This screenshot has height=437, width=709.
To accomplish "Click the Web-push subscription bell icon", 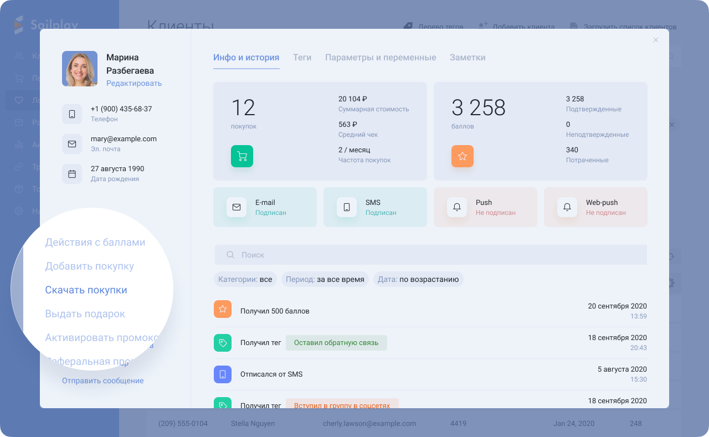I will coord(567,207).
